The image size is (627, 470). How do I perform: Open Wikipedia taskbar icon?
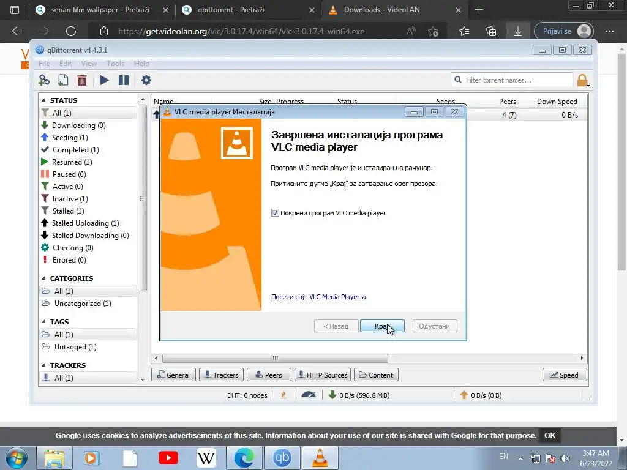pyautogui.click(x=206, y=458)
